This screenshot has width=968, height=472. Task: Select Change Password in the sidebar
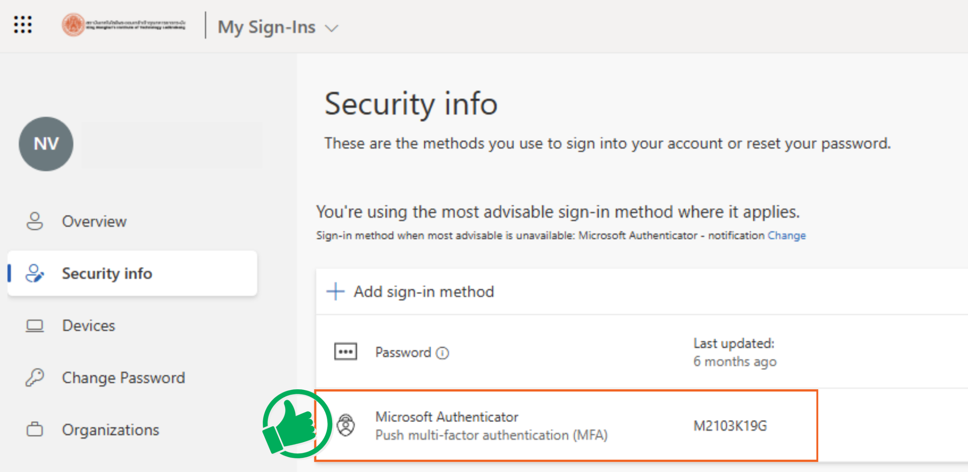tap(123, 378)
